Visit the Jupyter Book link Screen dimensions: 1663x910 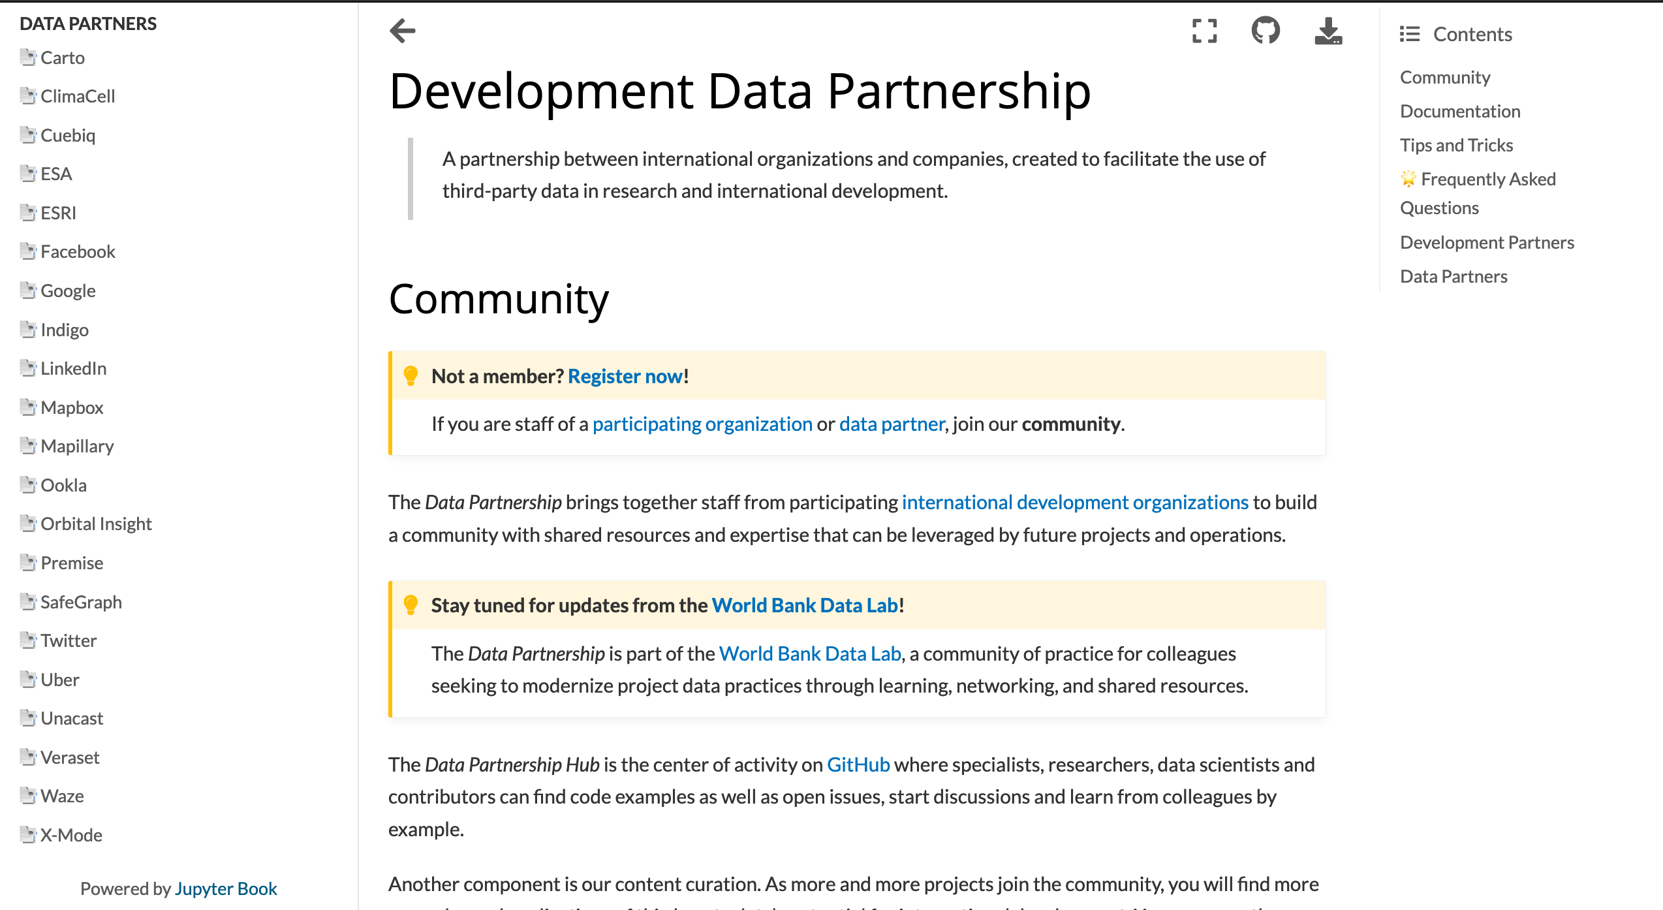pos(226,888)
